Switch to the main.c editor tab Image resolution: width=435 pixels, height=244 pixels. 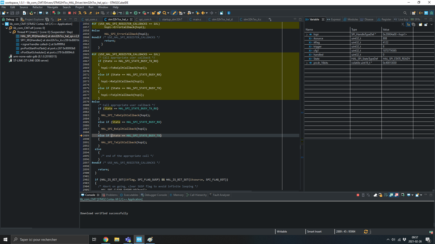197,20
